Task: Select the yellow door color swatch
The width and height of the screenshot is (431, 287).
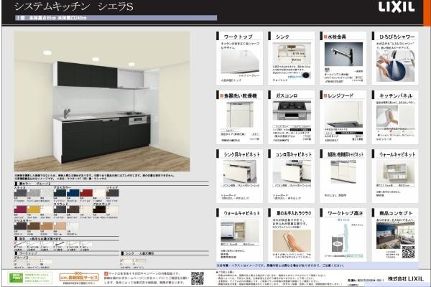Action: [34, 210]
